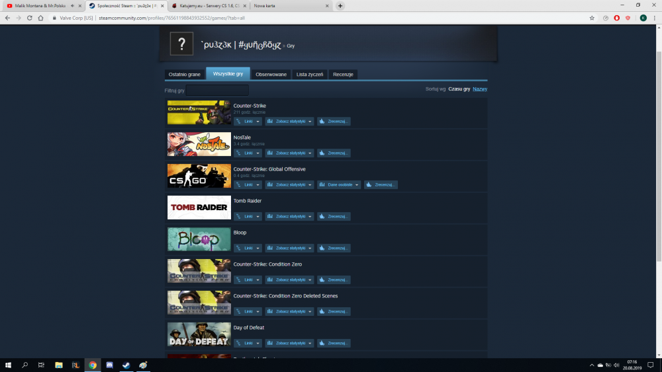Bookmark this page with the star icon
The image size is (662, 372).
tap(592, 18)
